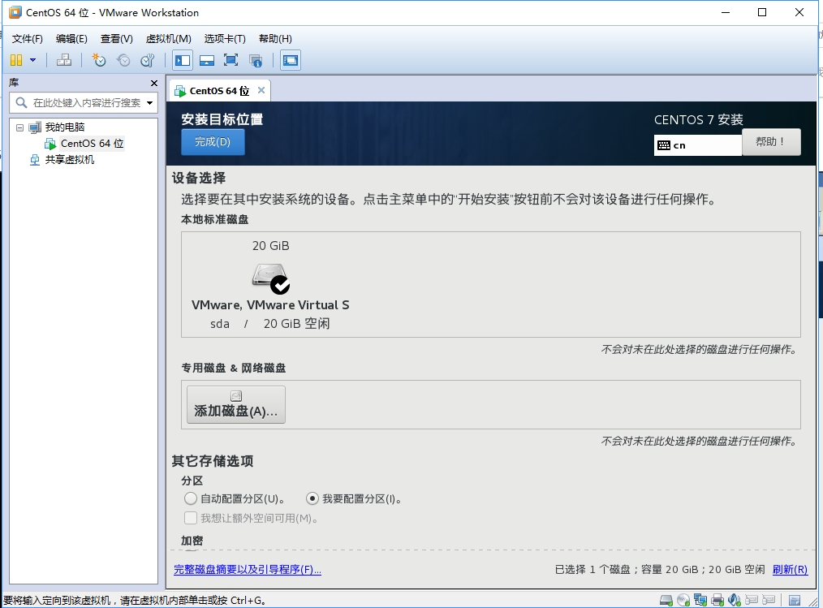
Task: Open the power options dropdown arrow
Action: pyautogui.click(x=33, y=60)
